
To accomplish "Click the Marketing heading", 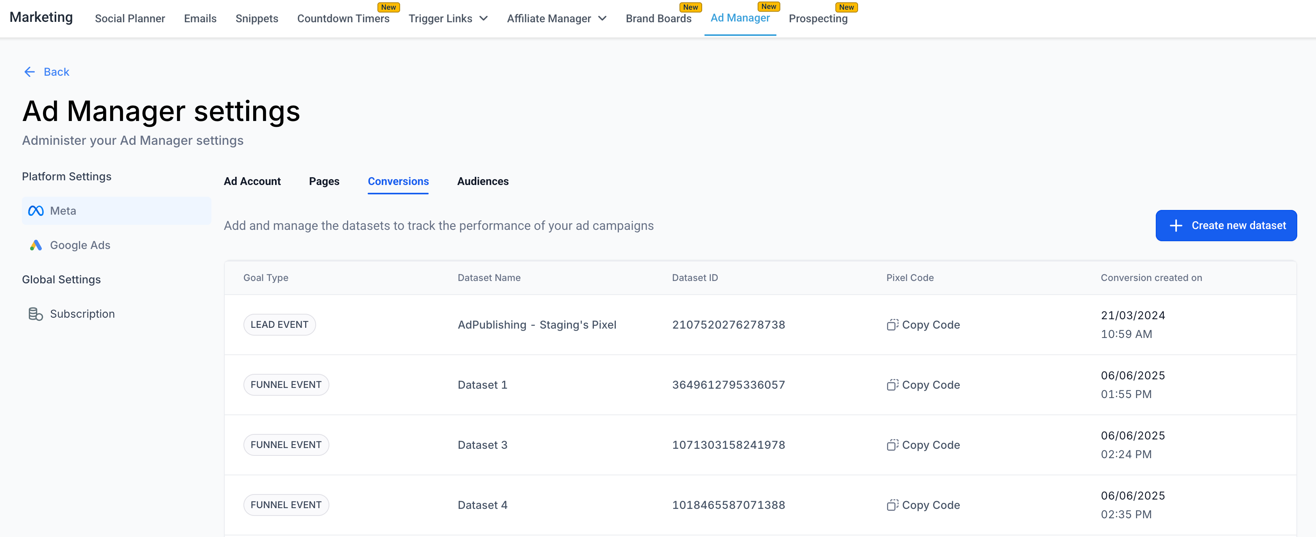I will tap(41, 17).
